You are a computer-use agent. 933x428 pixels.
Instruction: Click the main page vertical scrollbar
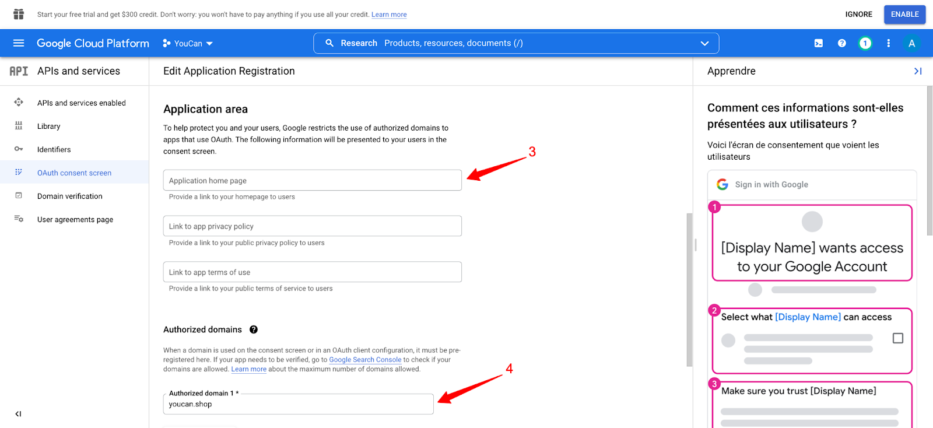click(x=690, y=290)
